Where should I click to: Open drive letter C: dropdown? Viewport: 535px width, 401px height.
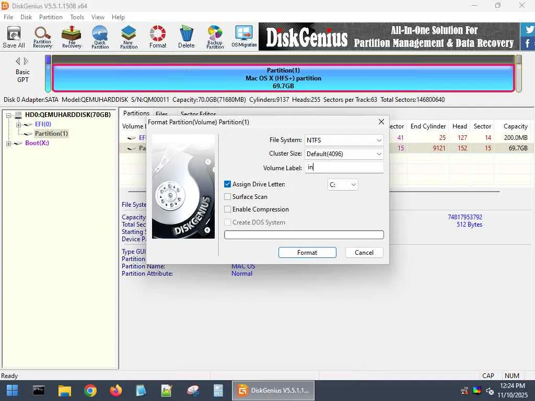pyautogui.click(x=343, y=185)
